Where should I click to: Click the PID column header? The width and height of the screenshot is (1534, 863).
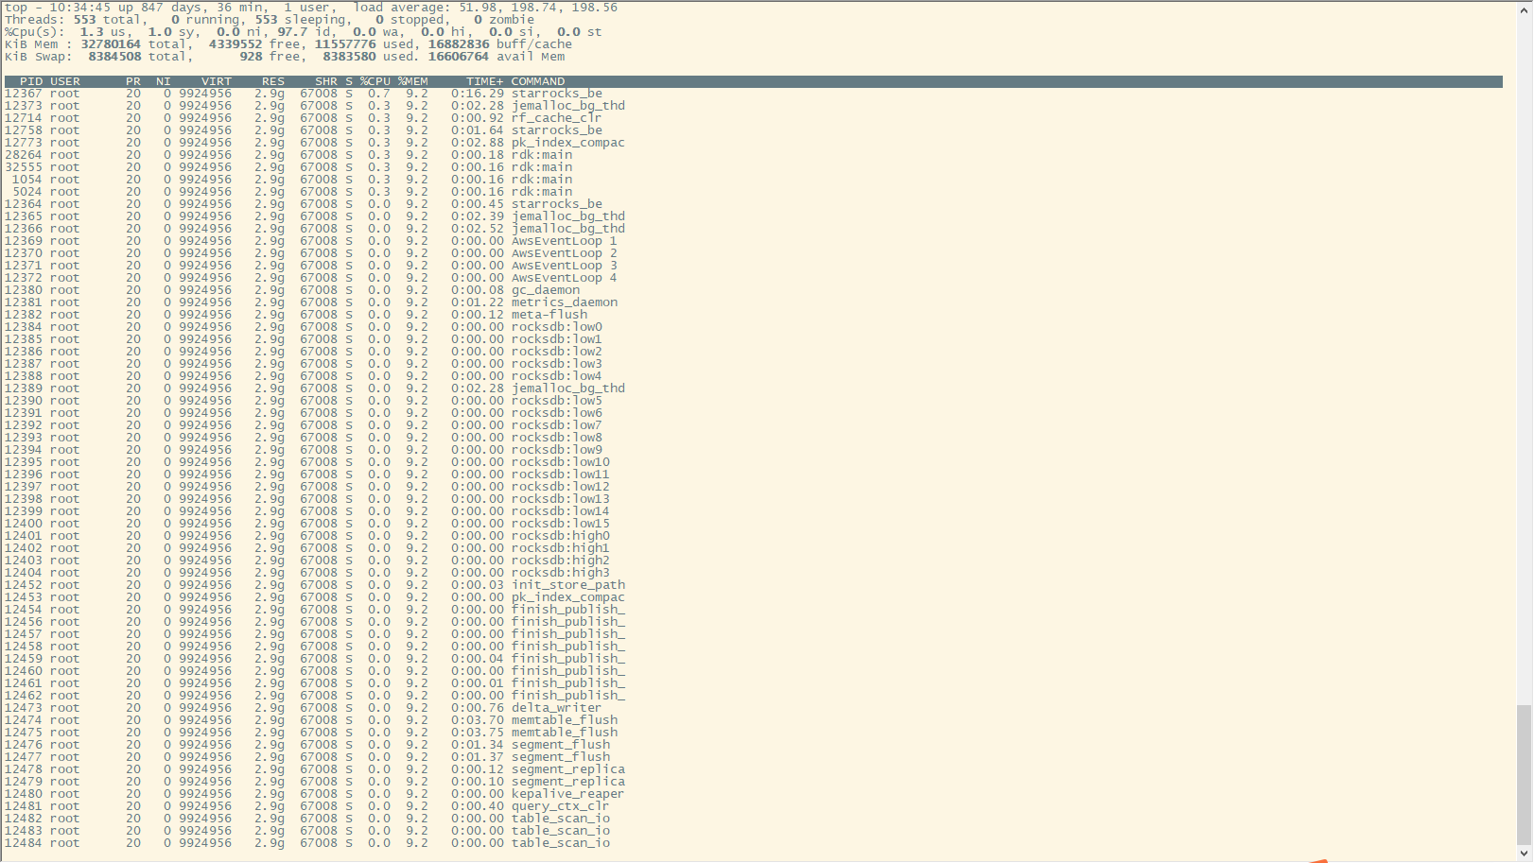pyautogui.click(x=31, y=82)
